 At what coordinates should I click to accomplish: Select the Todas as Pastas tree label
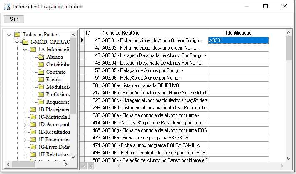[40, 35]
